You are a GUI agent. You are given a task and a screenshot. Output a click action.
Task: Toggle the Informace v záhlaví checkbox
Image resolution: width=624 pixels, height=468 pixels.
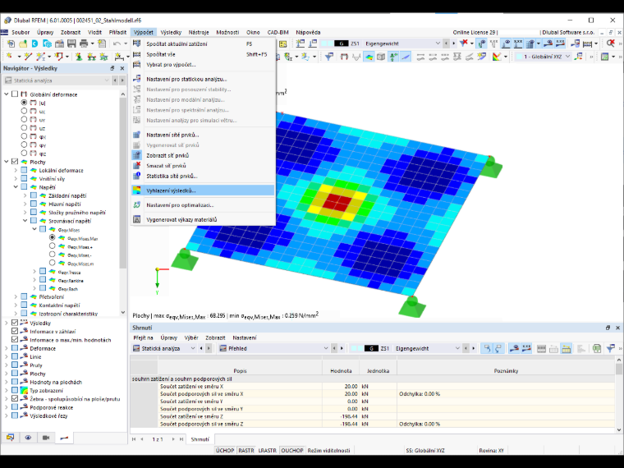tap(15, 331)
